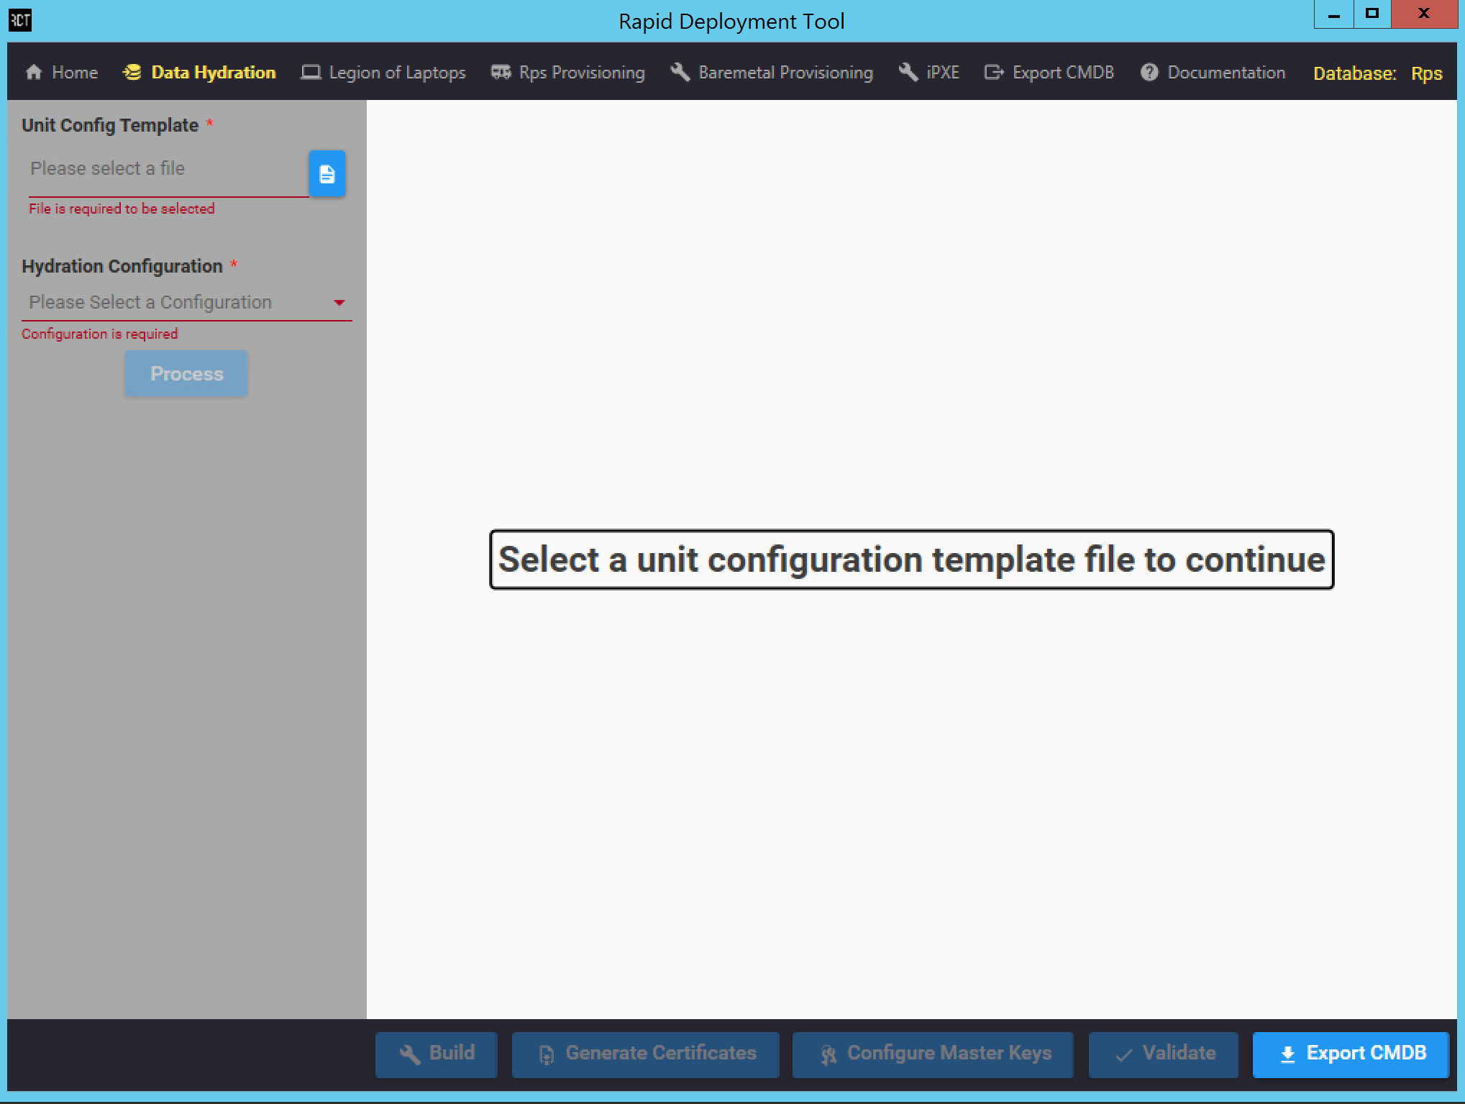Minimize the Rapid Deployment Tool window
Image resolution: width=1465 pixels, height=1104 pixels.
(1334, 14)
